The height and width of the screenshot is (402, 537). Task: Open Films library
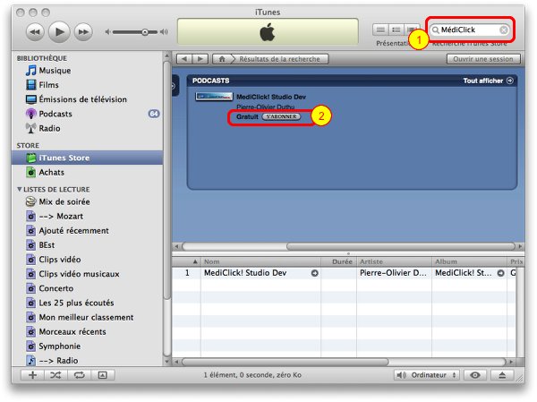click(x=48, y=85)
